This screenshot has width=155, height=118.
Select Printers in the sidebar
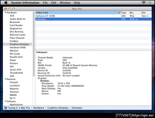click(x=14, y=63)
